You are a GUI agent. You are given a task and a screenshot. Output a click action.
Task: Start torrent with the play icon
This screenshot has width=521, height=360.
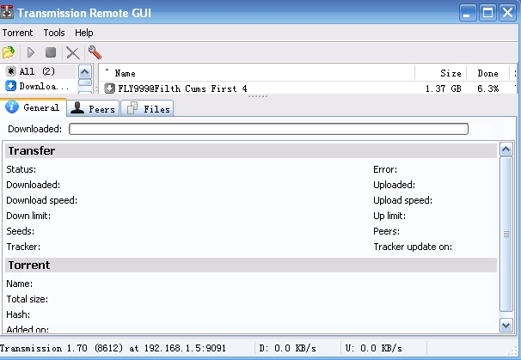click(x=31, y=52)
